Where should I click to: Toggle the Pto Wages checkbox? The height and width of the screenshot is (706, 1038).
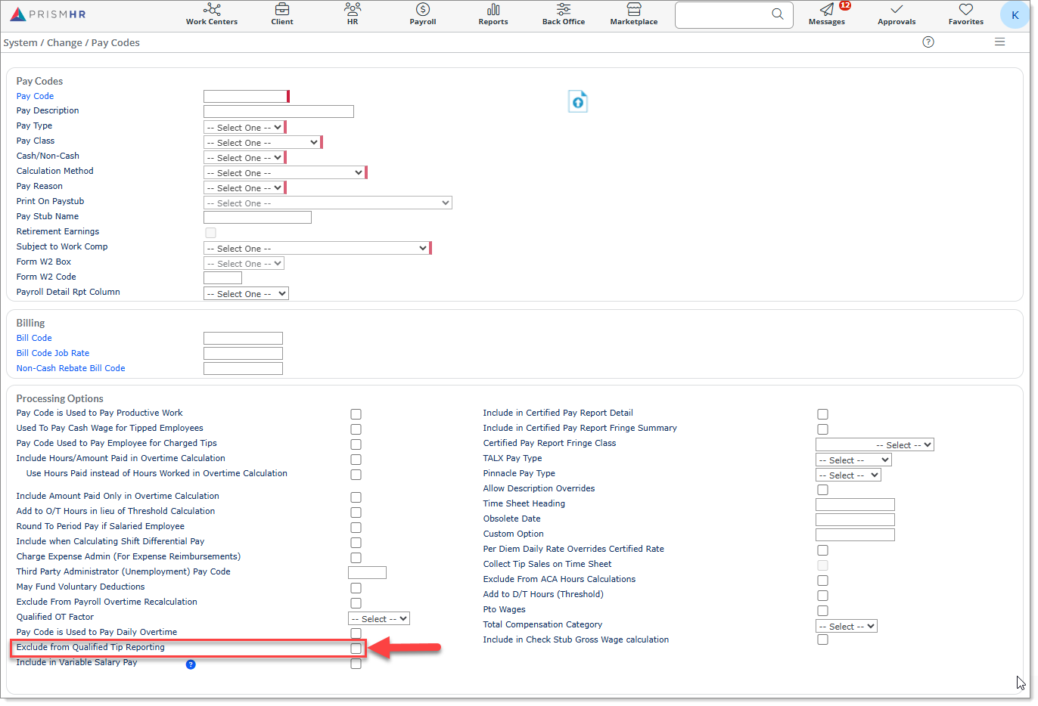tap(822, 611)
